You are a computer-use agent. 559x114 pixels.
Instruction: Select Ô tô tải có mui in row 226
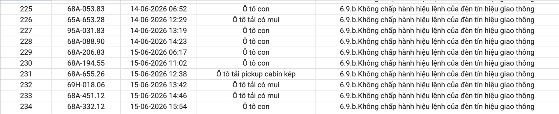pyautogui.click(x=256, y=20)
